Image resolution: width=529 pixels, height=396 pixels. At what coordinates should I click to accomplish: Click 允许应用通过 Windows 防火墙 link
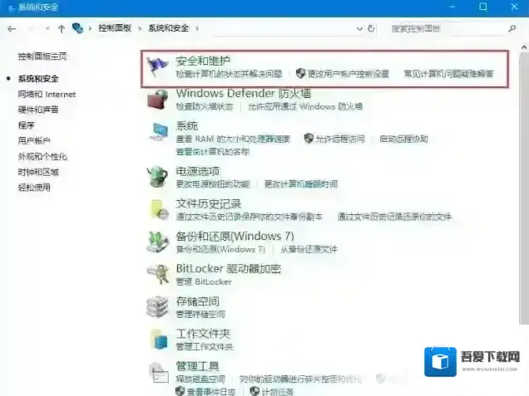[305, 106]
